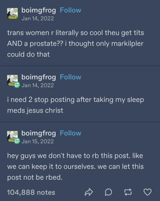
Task: Open replies with the speech bubble icon
Action: [108, 192]
